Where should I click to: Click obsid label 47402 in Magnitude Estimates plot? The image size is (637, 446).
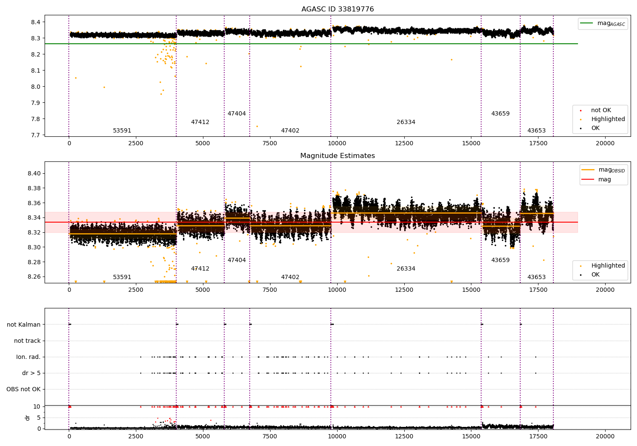pos(290,277)
